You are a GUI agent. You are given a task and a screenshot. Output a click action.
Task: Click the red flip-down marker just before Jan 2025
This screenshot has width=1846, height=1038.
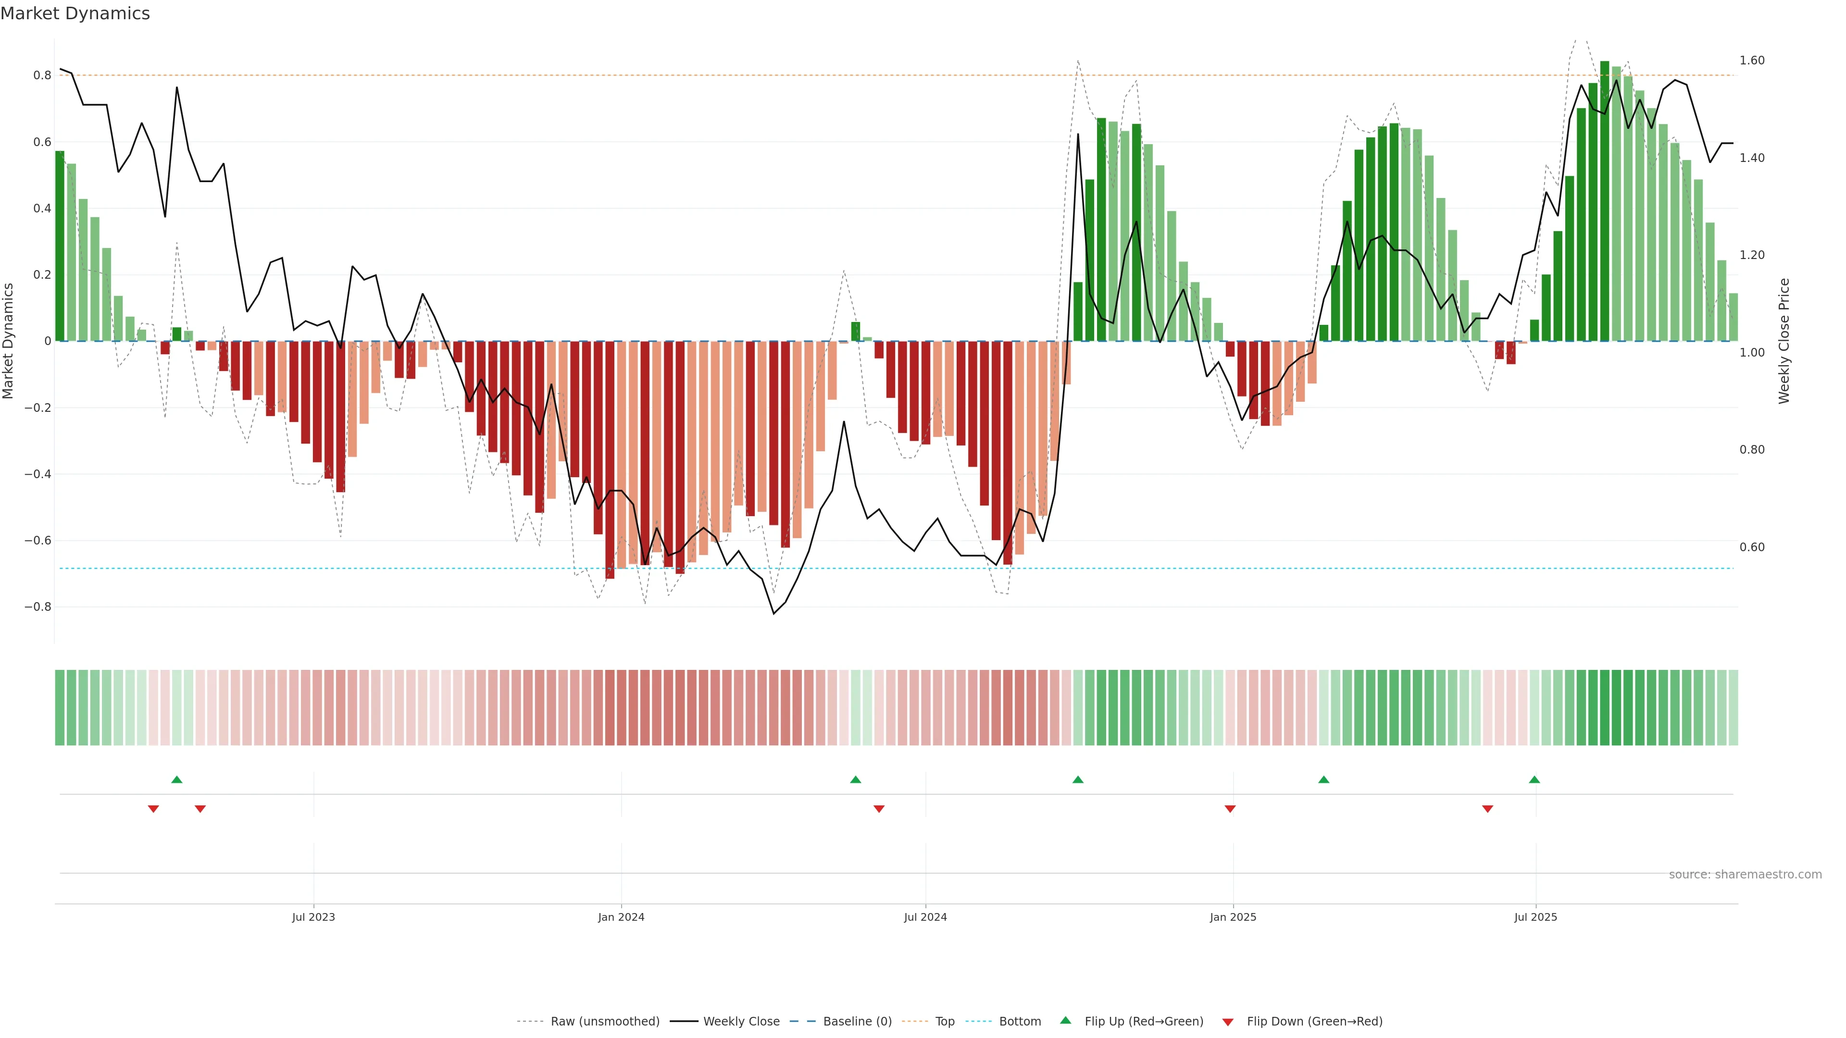click(x=1230, y=809)
